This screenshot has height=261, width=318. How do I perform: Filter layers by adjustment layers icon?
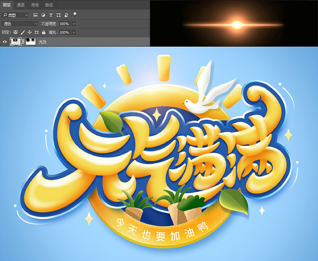(43, 15)
